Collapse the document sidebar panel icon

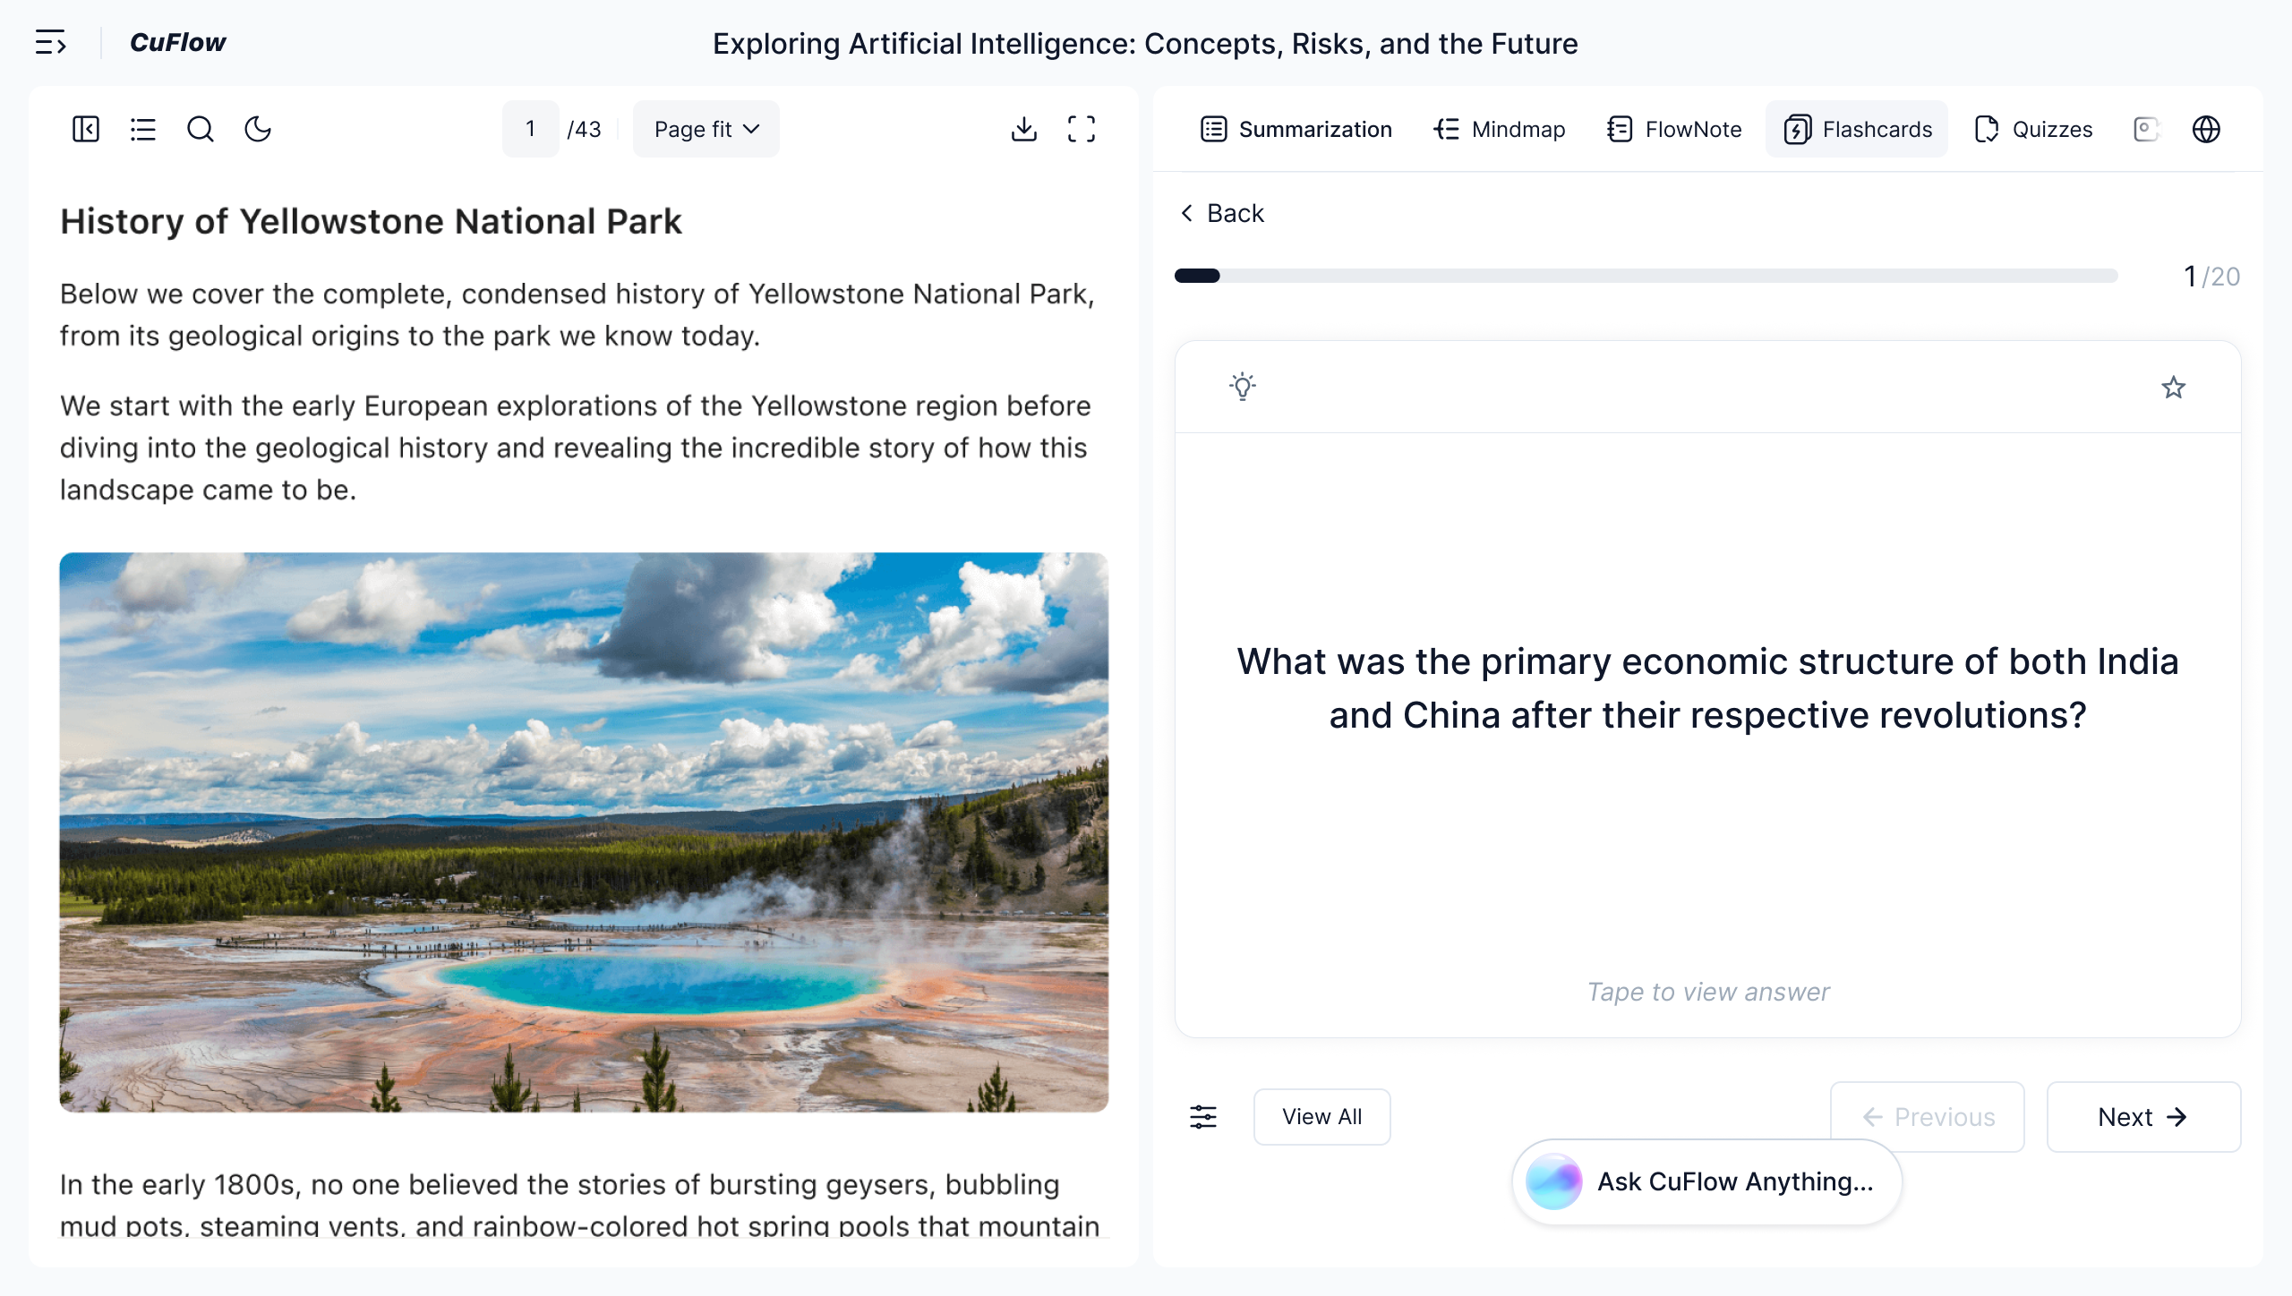click(86, 129)
